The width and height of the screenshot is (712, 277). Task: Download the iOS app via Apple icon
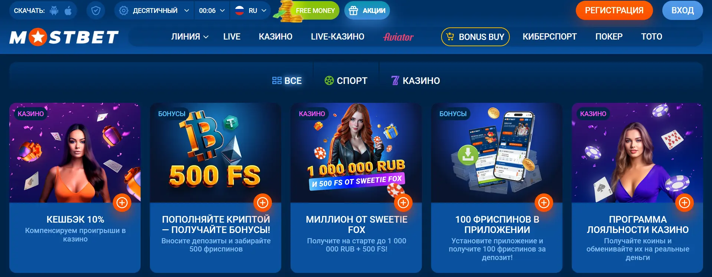68,11
